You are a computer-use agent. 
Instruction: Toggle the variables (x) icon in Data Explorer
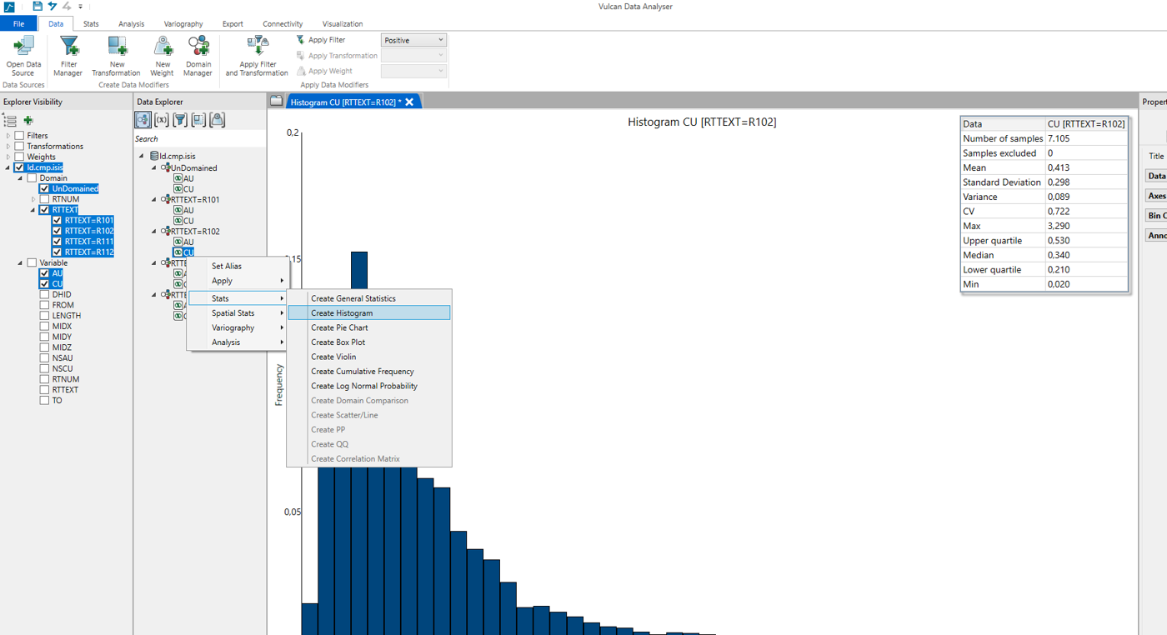point(162,120)
